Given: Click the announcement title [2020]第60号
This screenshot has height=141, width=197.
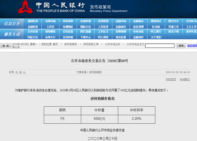Looking at the screenshot, I should 99,61.
